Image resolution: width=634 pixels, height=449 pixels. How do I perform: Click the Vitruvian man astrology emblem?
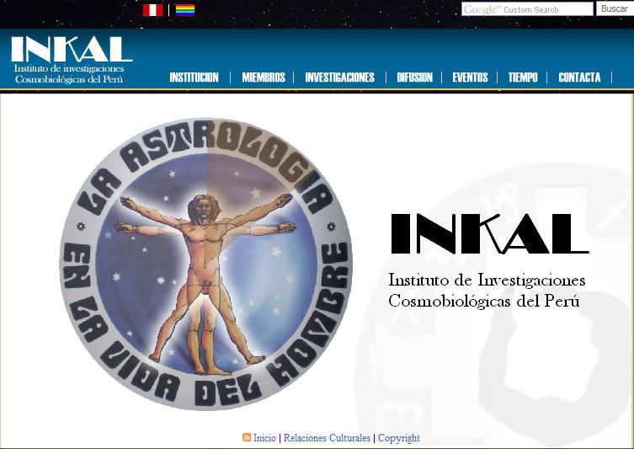click(206, 264)
